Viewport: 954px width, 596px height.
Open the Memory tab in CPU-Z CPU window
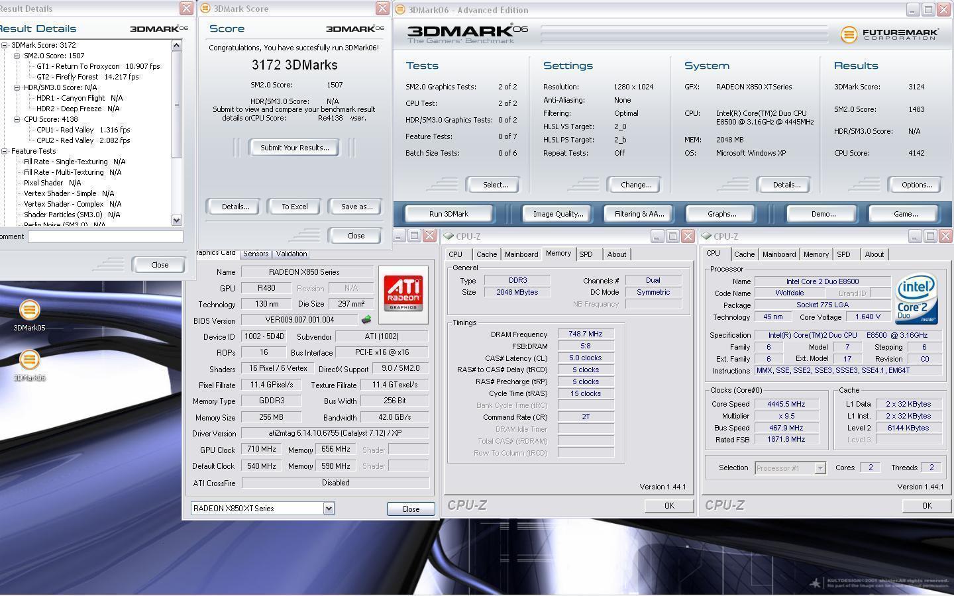pos(816,254)
